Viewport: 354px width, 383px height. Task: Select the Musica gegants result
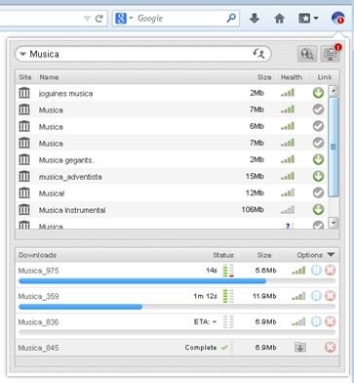[x=66, y=160]
